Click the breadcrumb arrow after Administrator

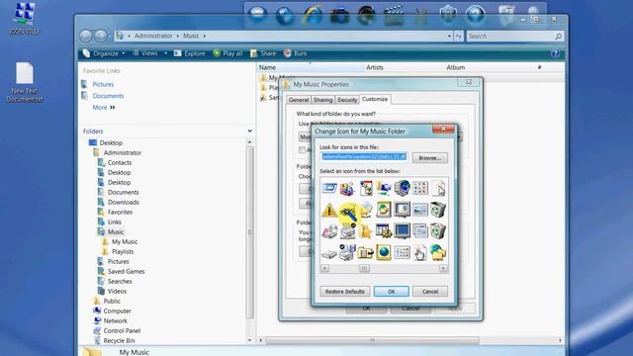tap(178, 36)
